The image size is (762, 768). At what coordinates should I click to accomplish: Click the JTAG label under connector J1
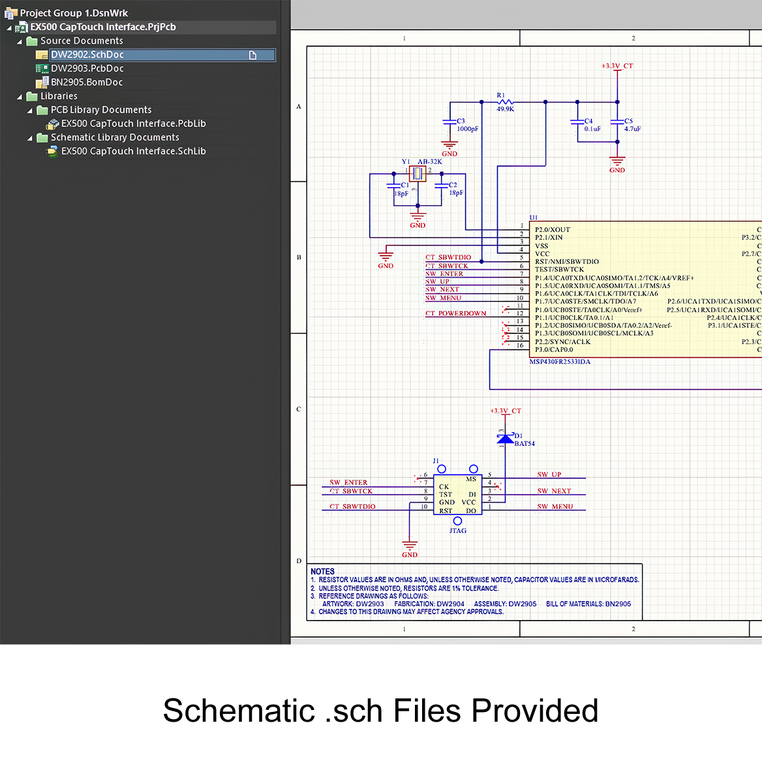coord(458,531)
